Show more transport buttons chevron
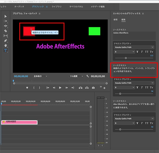Screen dimensions: 159x153 pyautogui.click(x=101, y=87)
